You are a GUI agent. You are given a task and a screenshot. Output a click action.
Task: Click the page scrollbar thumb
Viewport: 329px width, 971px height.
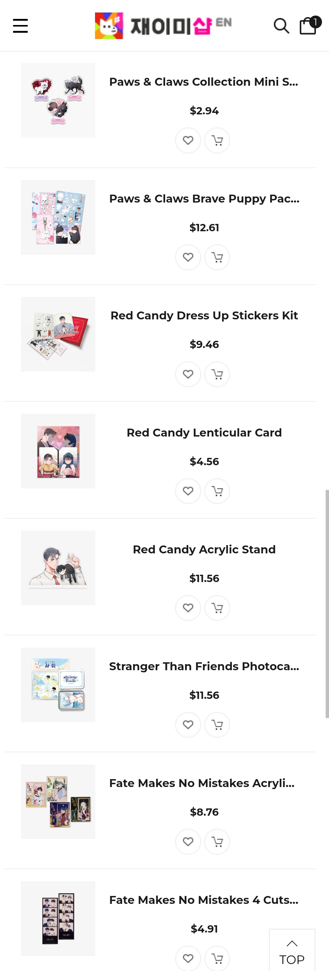(x=327, y=604)
